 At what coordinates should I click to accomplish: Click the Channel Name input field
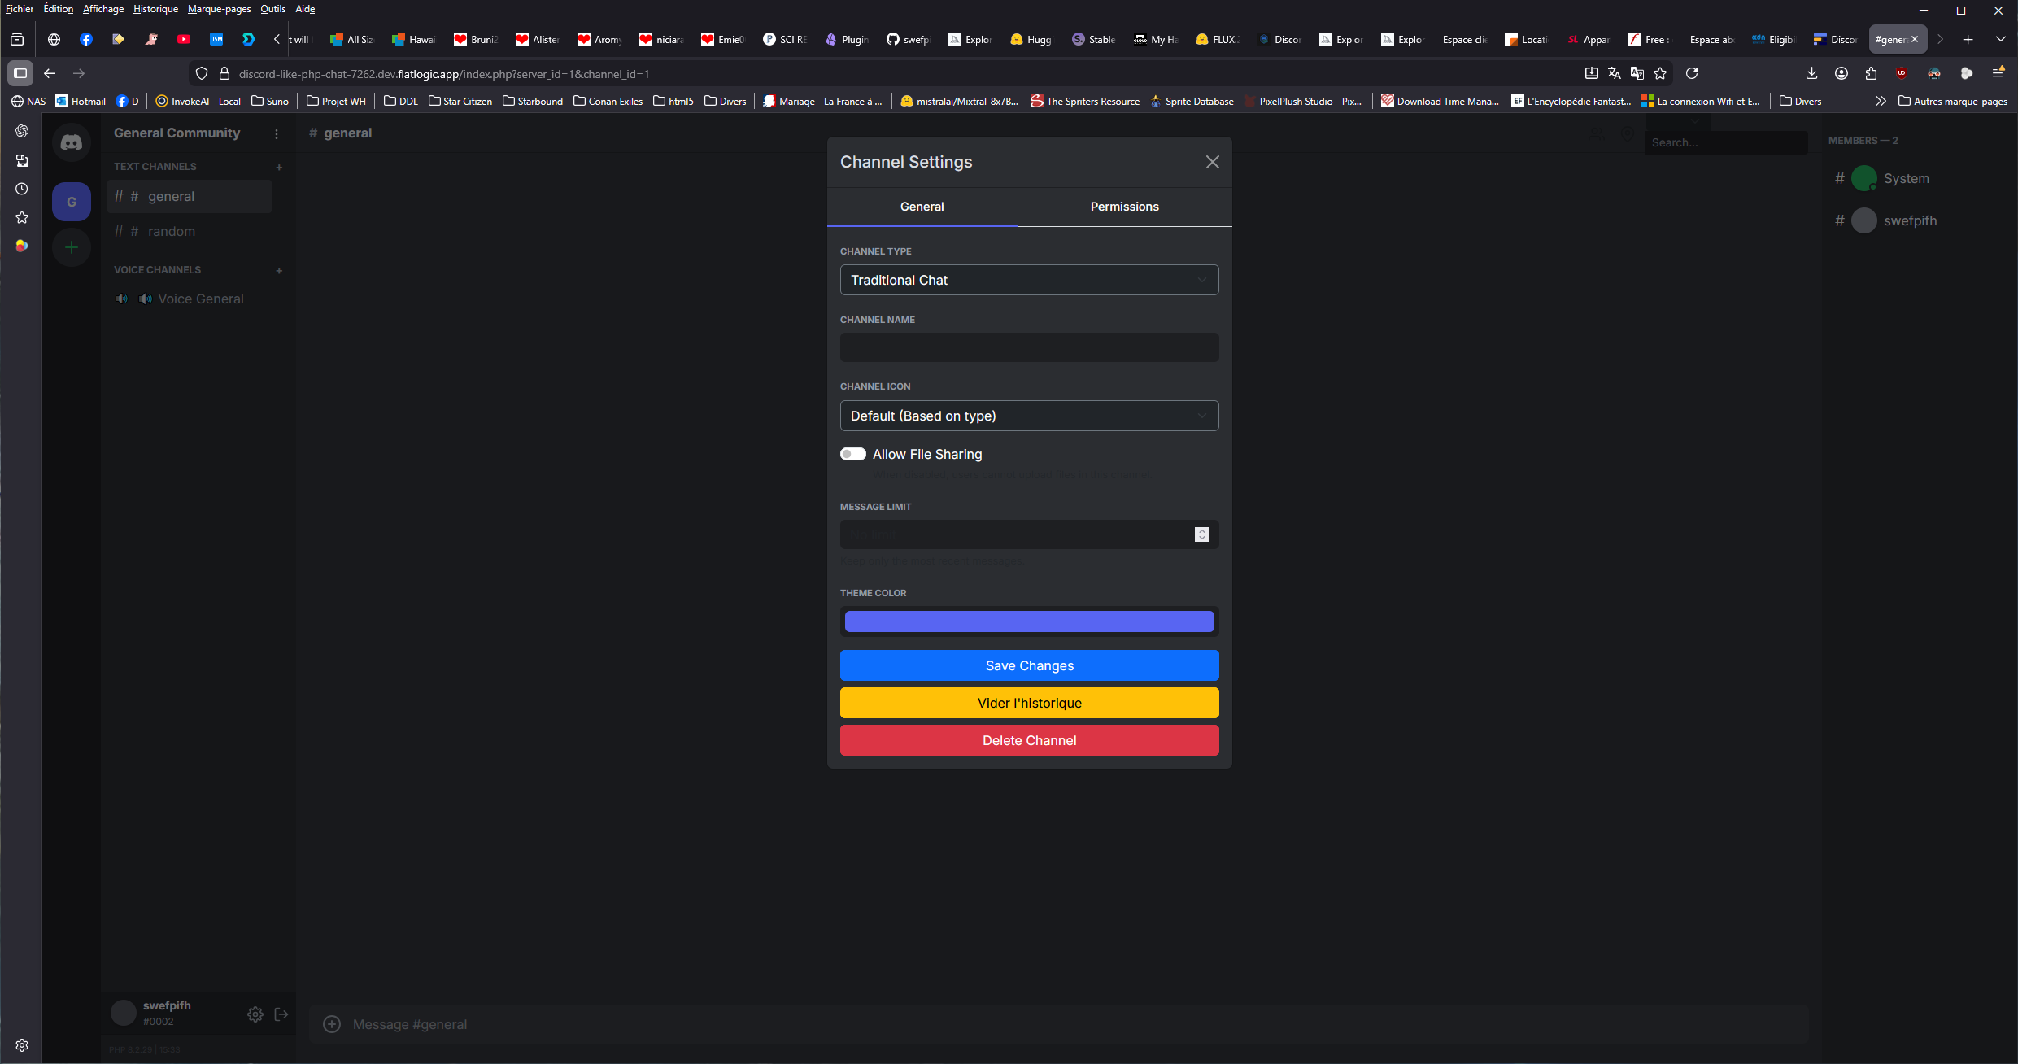tap(1029, 347)
